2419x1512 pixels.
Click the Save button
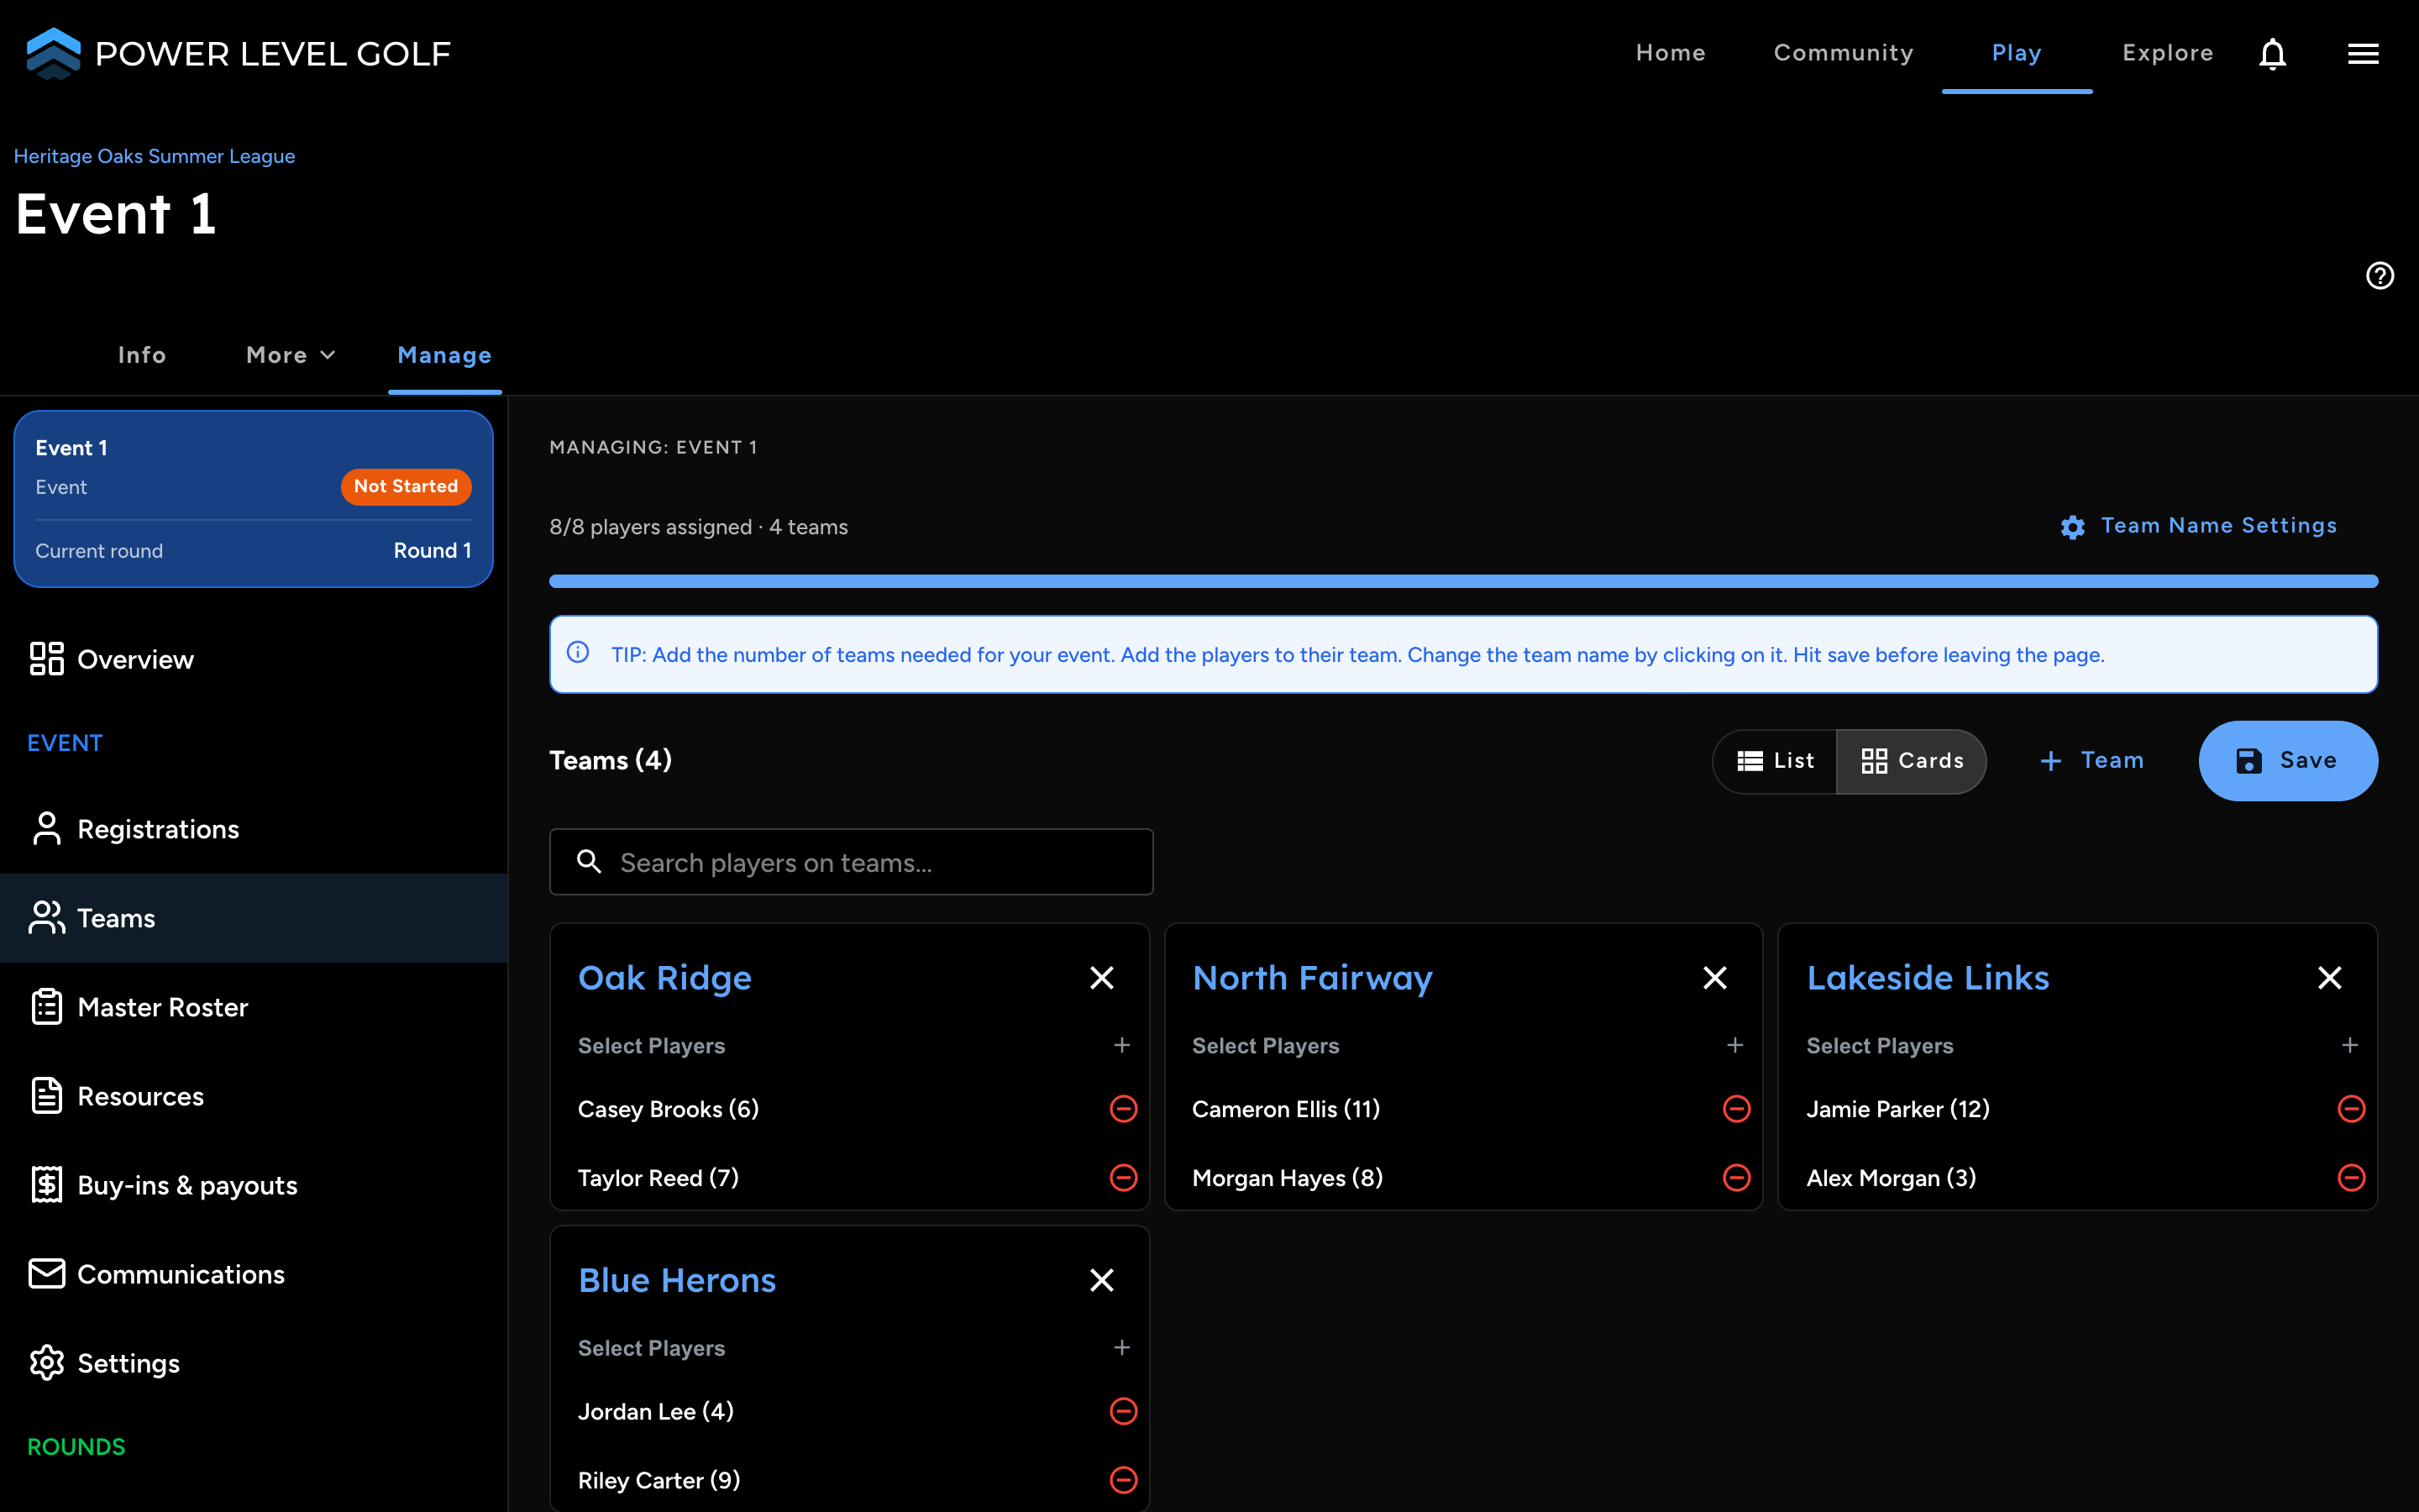[x=2288, y=761]
